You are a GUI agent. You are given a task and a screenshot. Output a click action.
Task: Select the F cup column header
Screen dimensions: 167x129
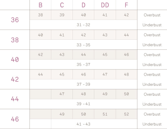(126, 5)
